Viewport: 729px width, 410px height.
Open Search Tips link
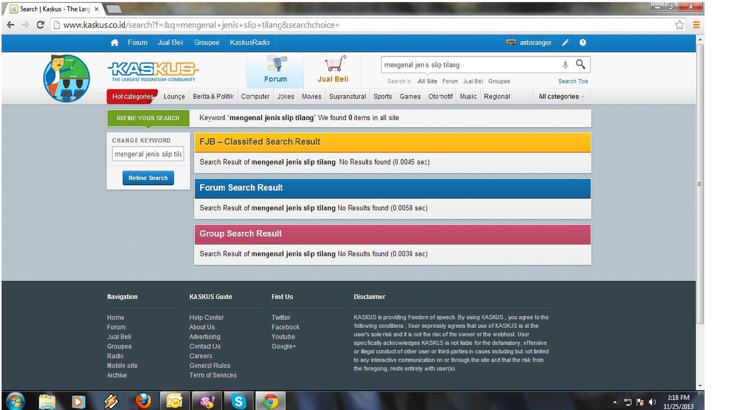573,81
